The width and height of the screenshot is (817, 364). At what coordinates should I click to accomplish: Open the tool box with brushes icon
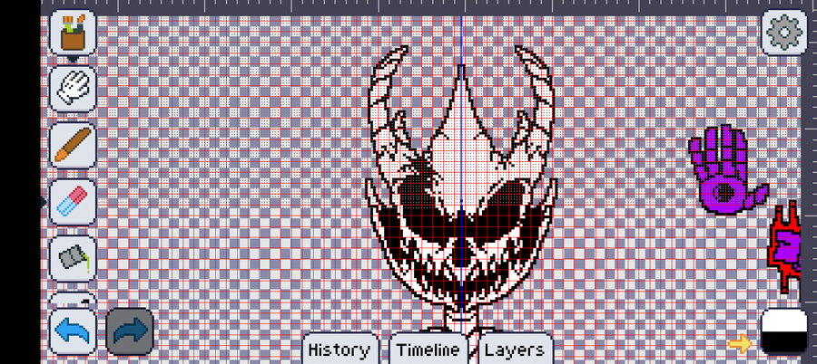point(73,33)
